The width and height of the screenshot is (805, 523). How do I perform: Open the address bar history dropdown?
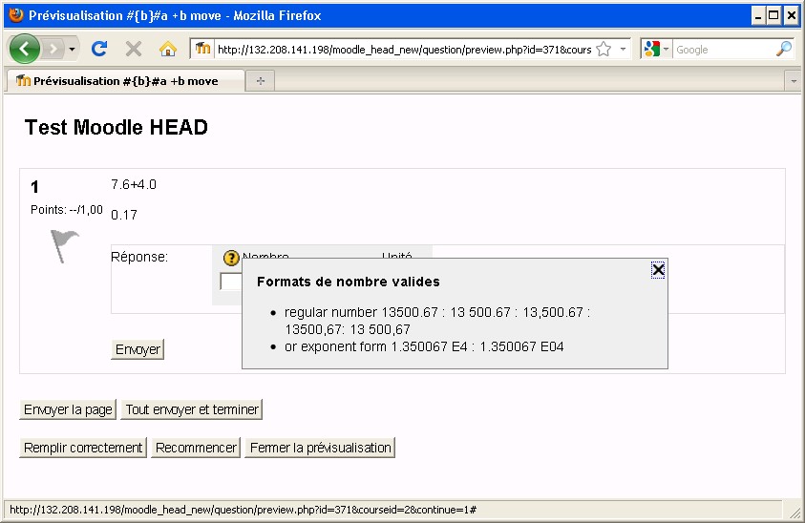(x=623, y=50)
